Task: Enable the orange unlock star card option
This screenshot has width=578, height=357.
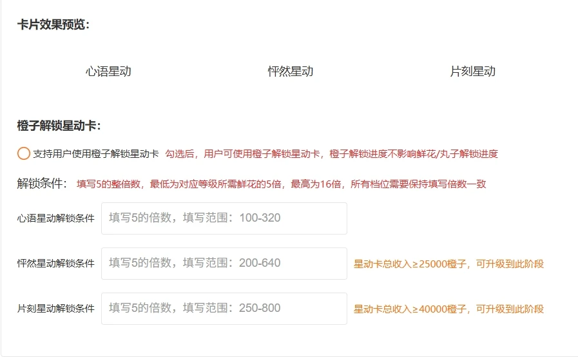Action: (24, 153)
